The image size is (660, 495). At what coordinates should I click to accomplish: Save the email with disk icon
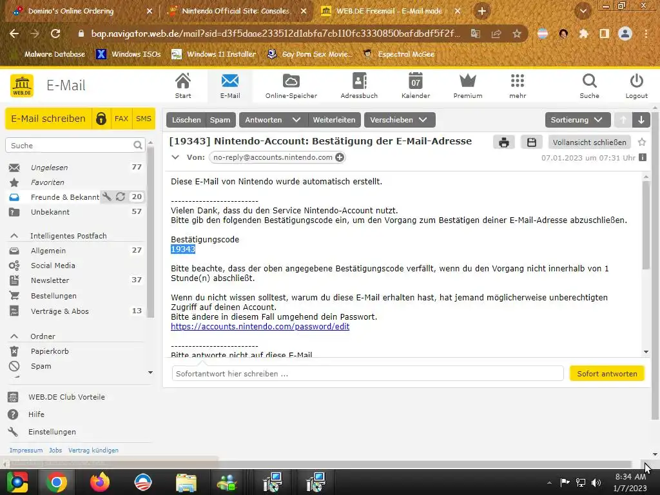pyautogui.click(x=532, y=142)
